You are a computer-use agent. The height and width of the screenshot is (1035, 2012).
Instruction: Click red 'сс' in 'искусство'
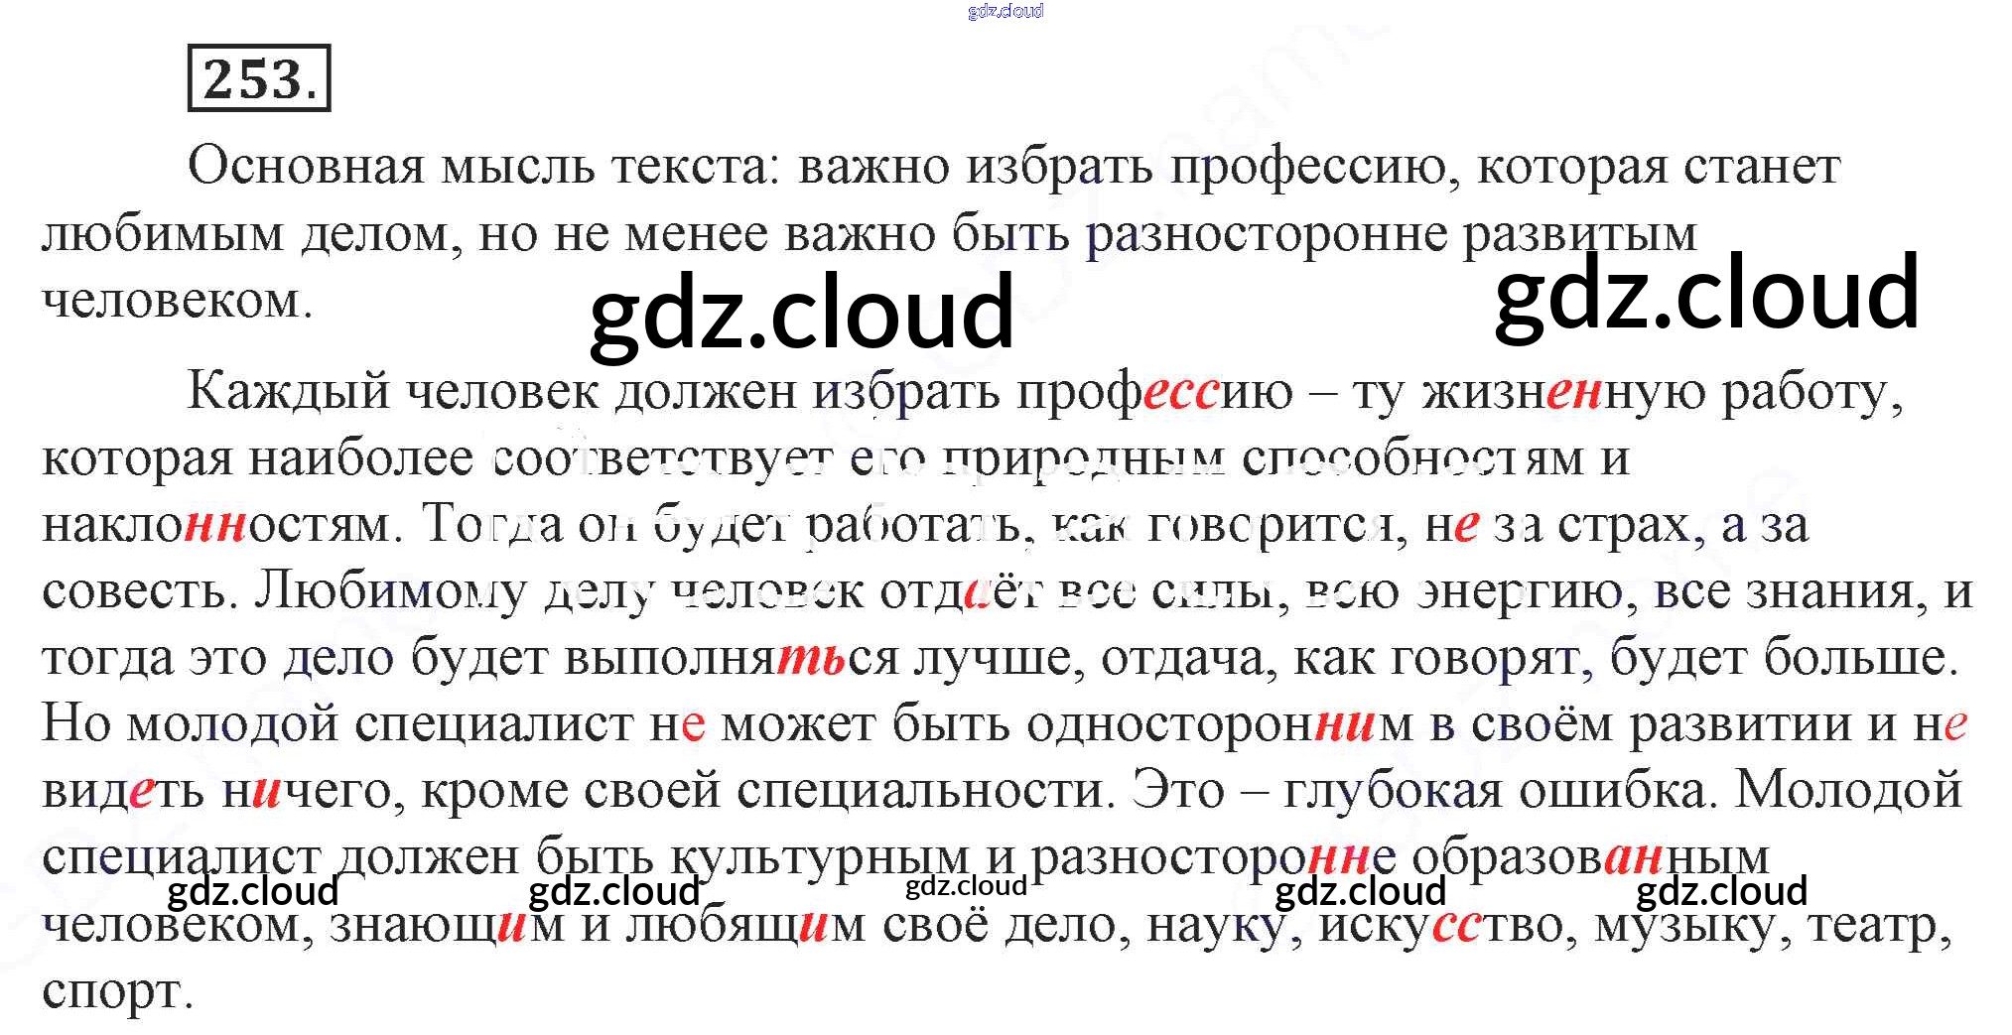(1455, 926)
